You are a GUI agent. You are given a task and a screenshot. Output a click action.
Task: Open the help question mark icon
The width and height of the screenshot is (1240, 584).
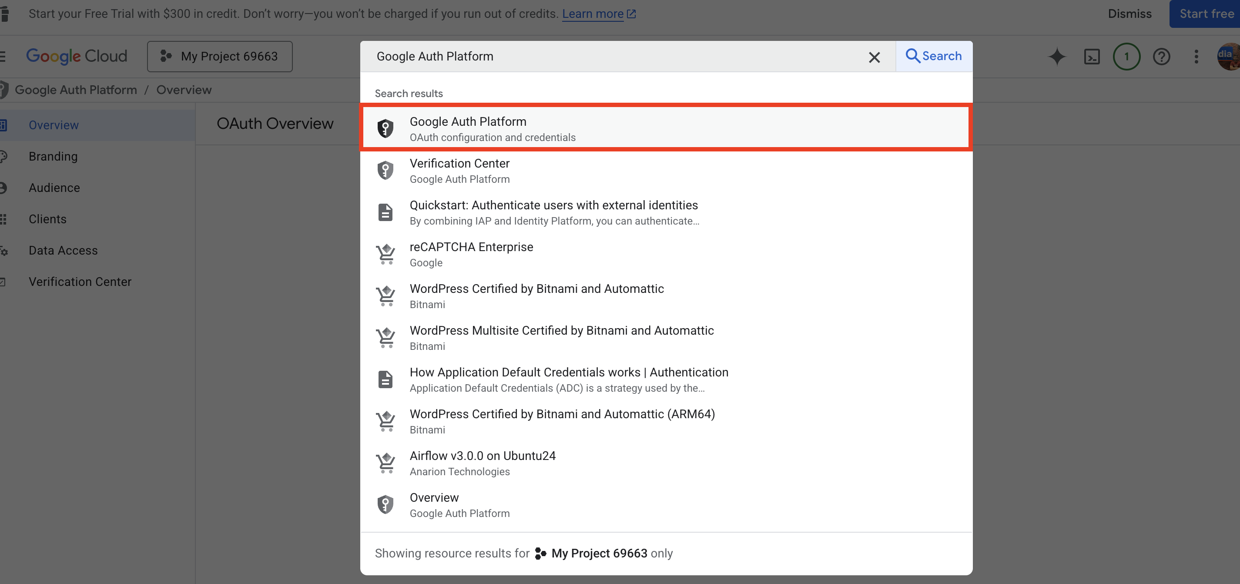tap(1161, 57)
